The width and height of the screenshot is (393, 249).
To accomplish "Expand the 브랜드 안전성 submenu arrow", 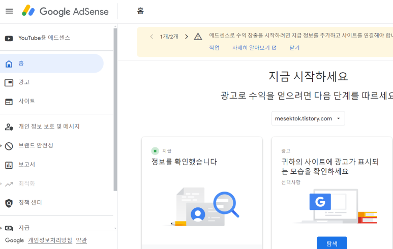I will [x=1, y=145].
